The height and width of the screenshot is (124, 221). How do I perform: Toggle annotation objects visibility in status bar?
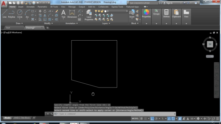click(x=180, y=118)
